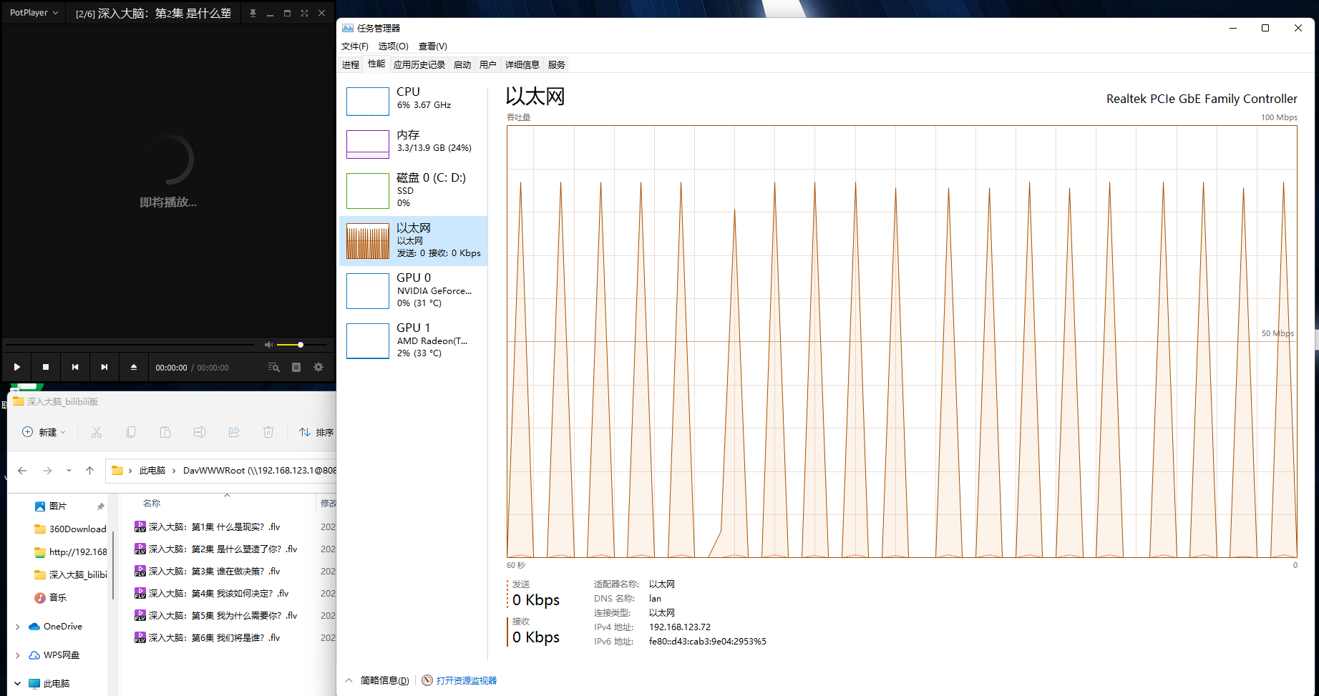The image size is (1319, 696).
Task: Expand the address bar recent locations chevron
Action: (69, 470)
